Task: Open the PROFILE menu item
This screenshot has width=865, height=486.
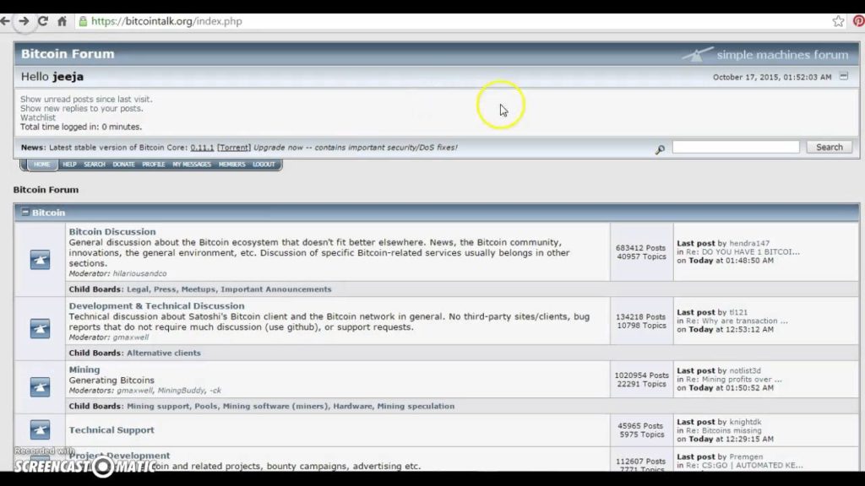Action: (154, 165)
